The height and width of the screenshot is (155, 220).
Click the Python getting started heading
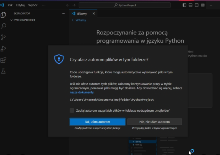pos(140,37)
